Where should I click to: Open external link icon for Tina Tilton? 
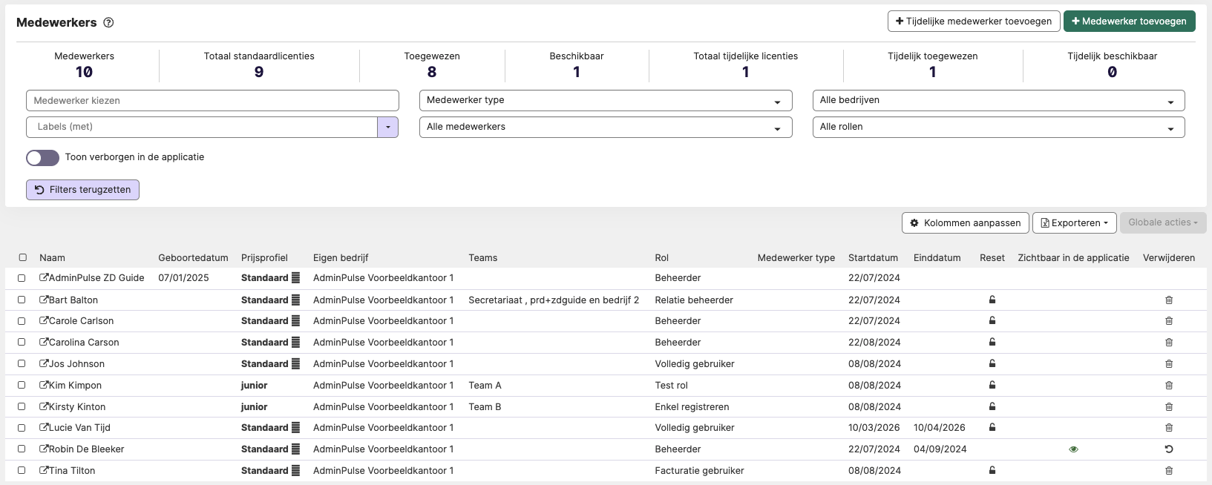pos(44,470)
